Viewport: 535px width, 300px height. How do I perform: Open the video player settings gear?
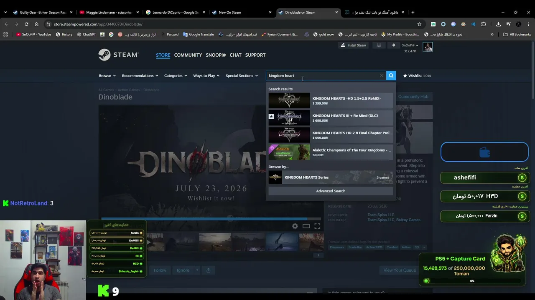coord(295,226)
